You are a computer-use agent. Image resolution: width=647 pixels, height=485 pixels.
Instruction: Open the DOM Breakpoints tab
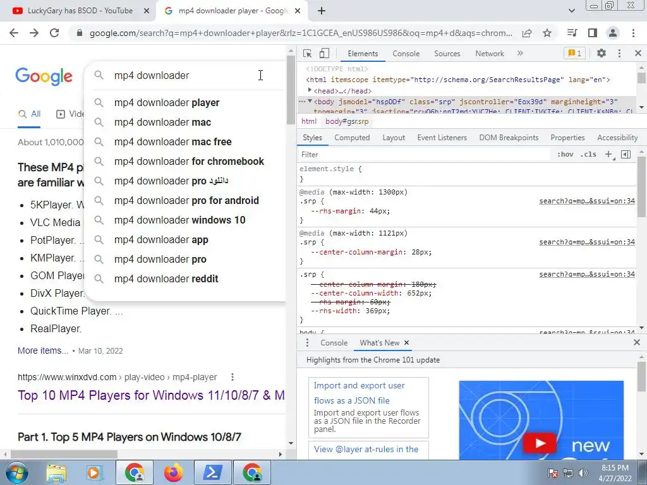click(x=509, y=138)
